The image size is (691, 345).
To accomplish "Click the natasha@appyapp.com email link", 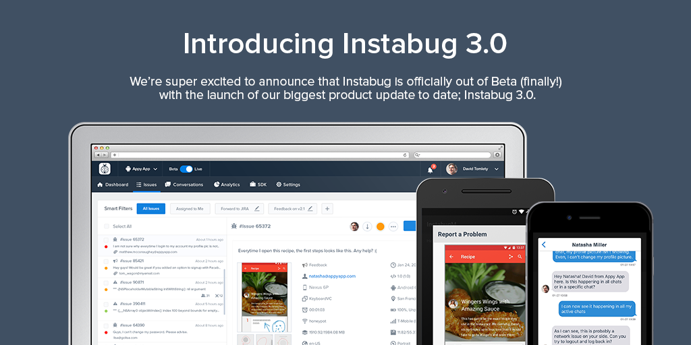I will point(332,276).
